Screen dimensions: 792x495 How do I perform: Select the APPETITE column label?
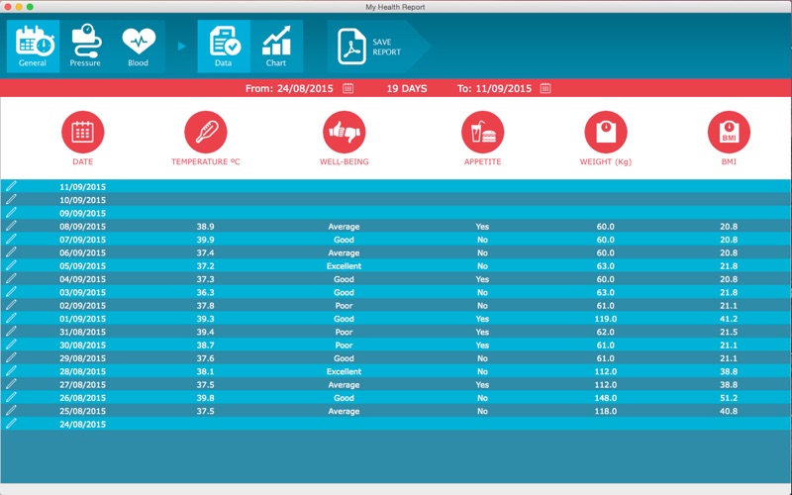482,161
